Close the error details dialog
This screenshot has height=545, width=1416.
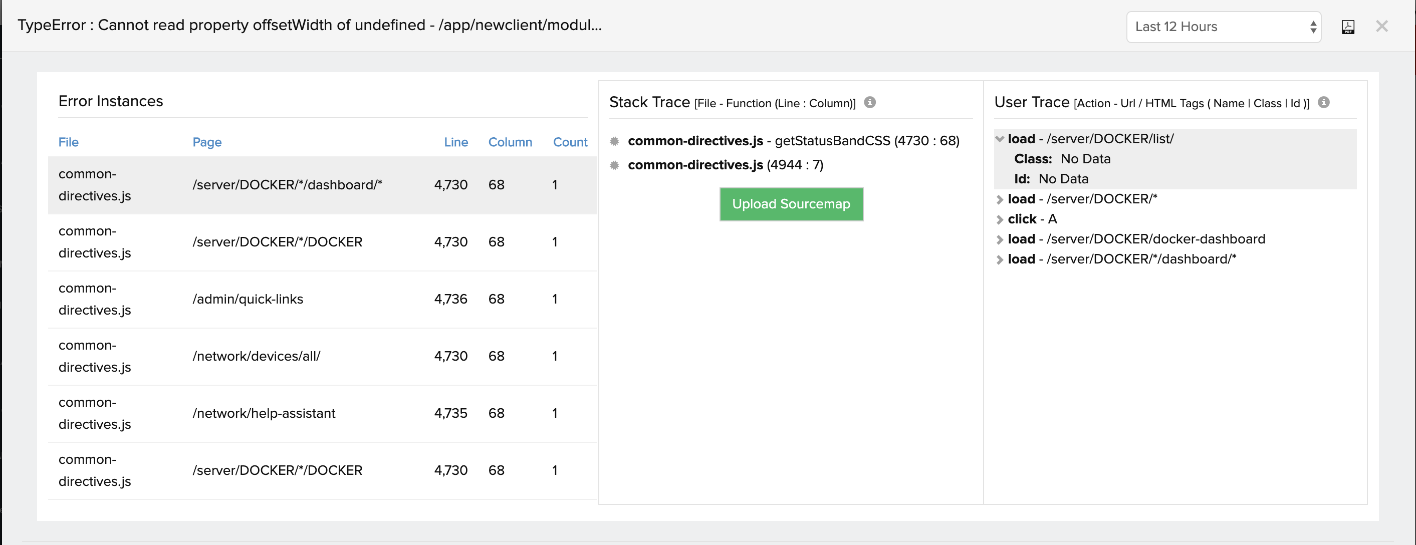(1381, 27)
